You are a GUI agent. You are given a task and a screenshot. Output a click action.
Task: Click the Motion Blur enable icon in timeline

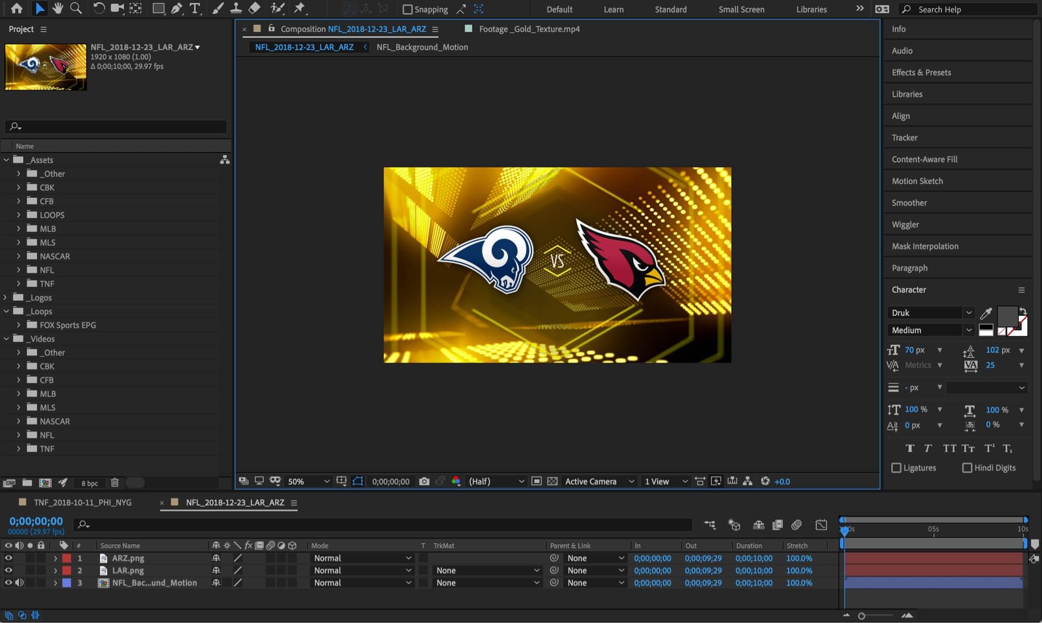coord(797,524)
